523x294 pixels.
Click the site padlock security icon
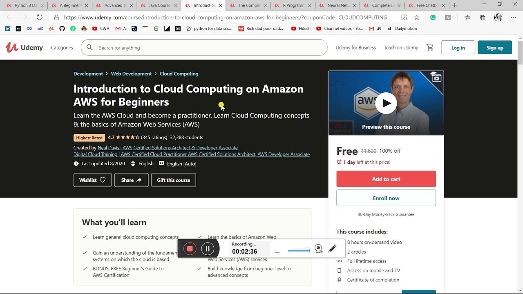click(56, 18)
